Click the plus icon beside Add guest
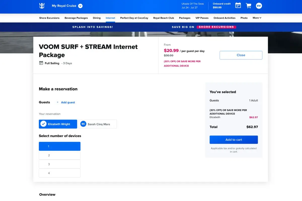 pyautogui.click(x=58, y=102)
